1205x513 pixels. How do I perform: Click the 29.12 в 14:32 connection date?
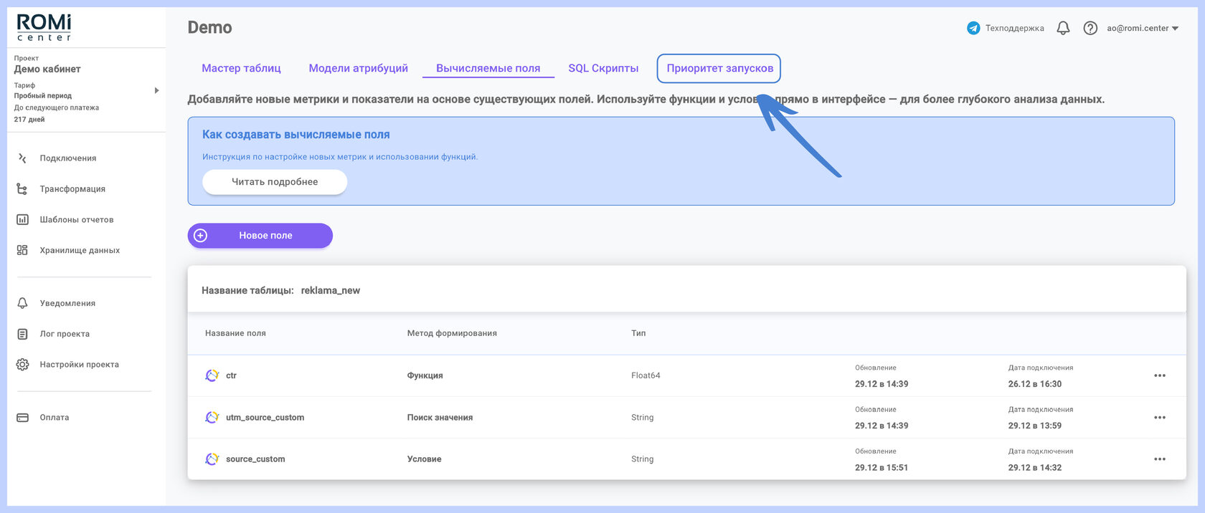point(1035,468)
